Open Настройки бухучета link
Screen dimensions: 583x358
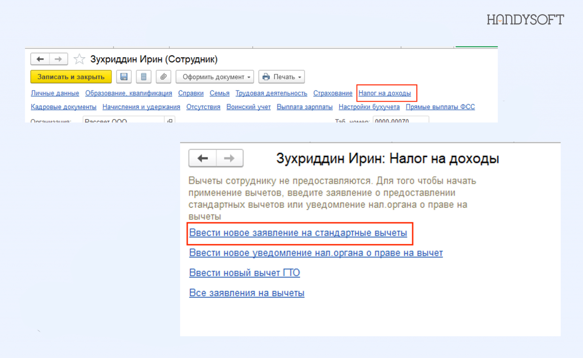(369, 107)
